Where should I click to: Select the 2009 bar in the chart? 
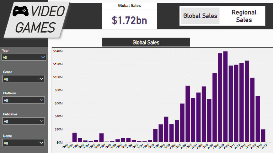click(x=225, y=97)
